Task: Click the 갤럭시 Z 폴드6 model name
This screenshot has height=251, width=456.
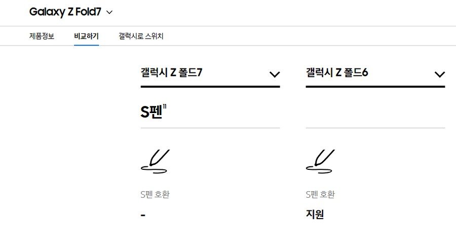Action: point(337,72)
